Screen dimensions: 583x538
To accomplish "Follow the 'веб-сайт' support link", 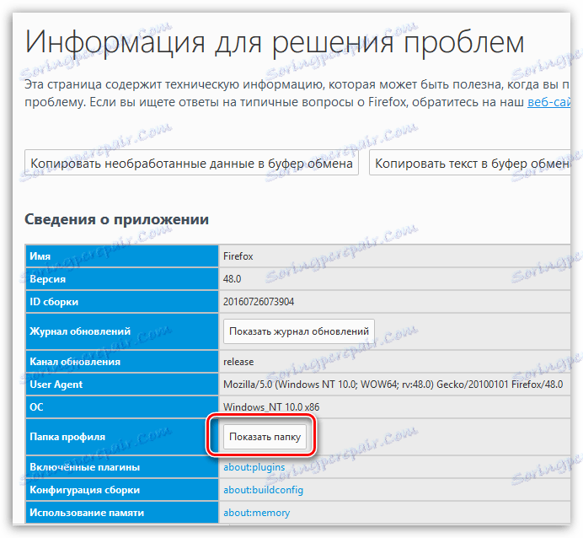I will (x=548, y=102).
